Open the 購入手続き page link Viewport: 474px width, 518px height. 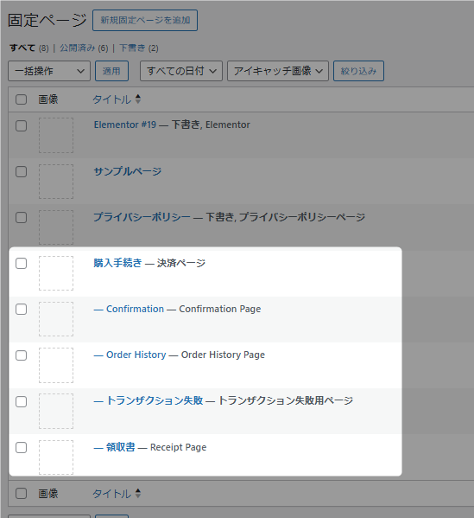pyautogui.click(x=117, y=263)
